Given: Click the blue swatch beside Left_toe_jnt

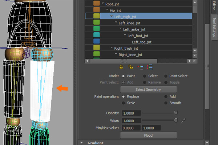Looking at the screenshot, I should coord(96,42).
